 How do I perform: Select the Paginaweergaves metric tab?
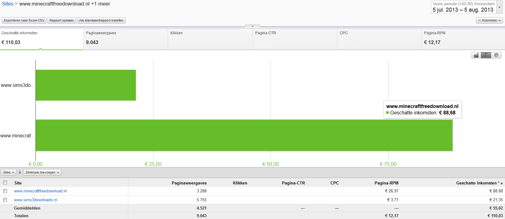pyautogui.click(x=125, y=39)
